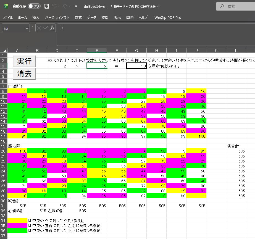
Task: Click the Insert Function fx icon
Action: [52, 28]
